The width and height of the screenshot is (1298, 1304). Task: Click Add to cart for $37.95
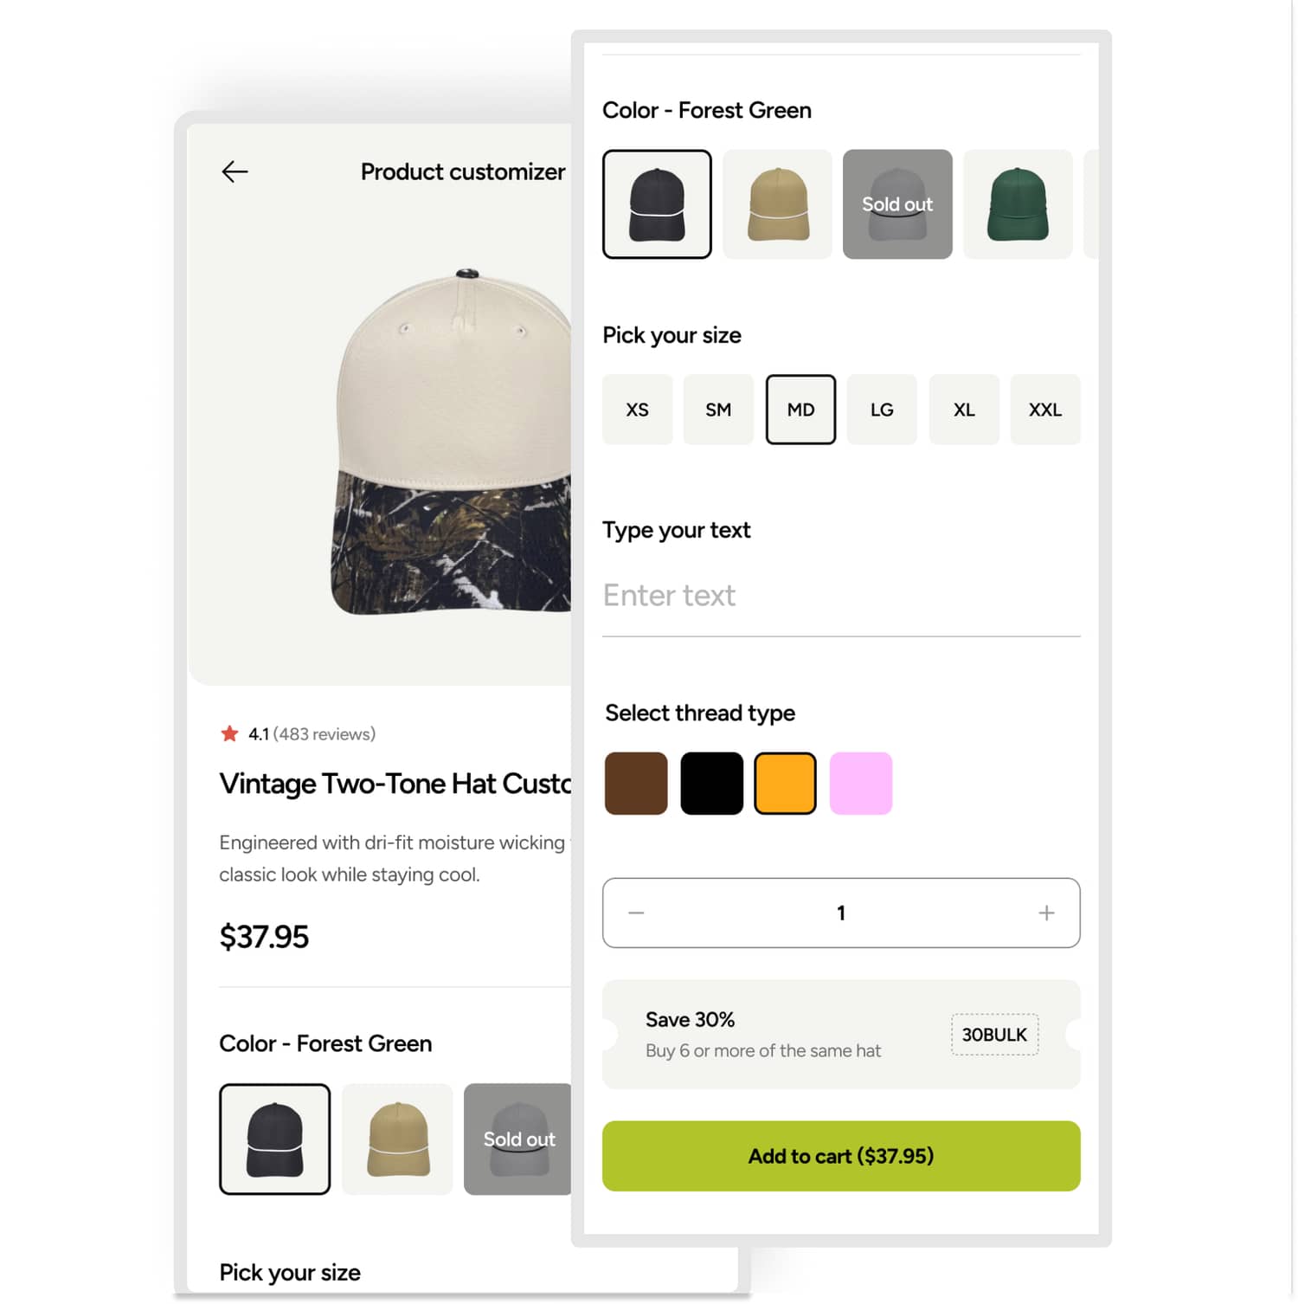tap(841, 1156)
